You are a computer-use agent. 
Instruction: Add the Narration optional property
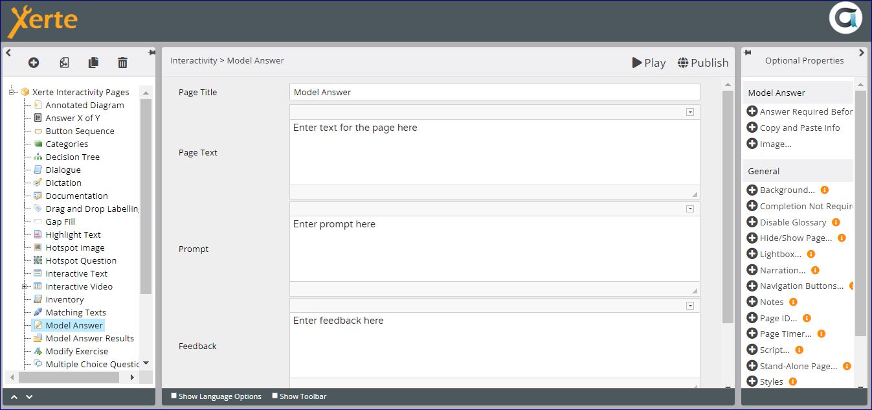point(752,270)
